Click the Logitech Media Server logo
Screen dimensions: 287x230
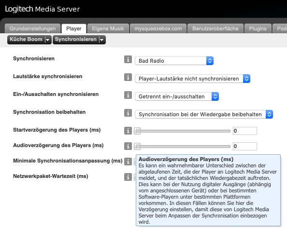coord(43,9)
